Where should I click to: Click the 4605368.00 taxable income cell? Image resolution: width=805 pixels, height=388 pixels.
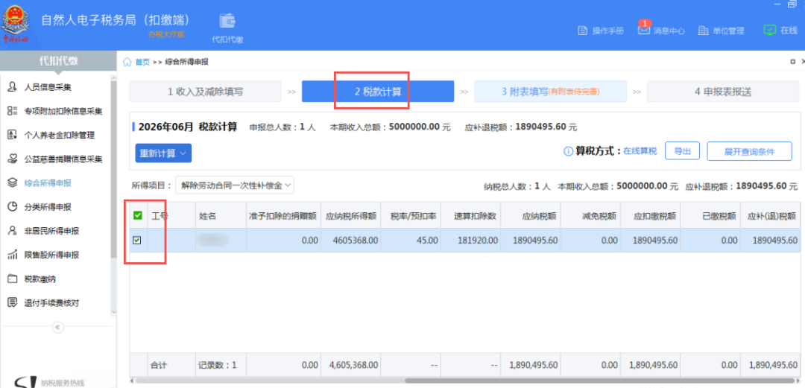[x=350, y=241]
